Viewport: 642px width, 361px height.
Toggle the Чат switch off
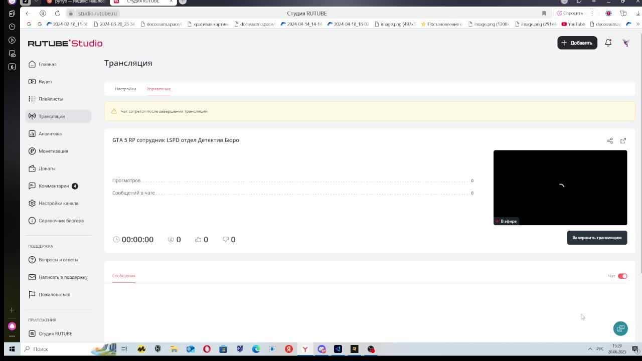(x=622, y=276)
